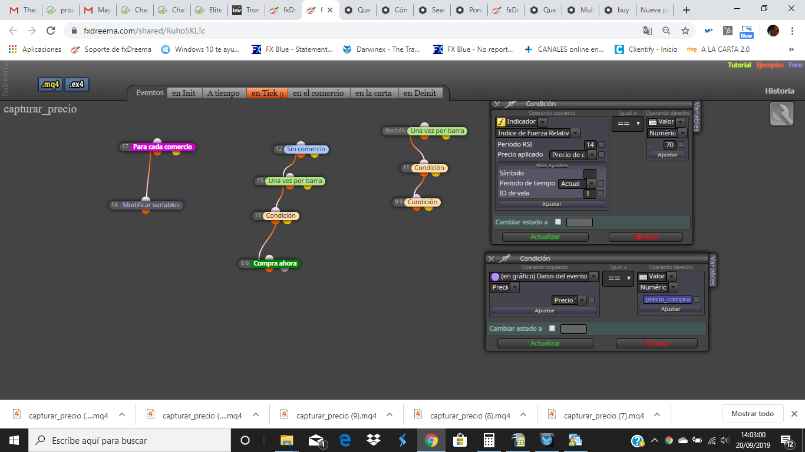Open the Tutorial link
The image size is (805, 452).
click(x=739, y=65)
